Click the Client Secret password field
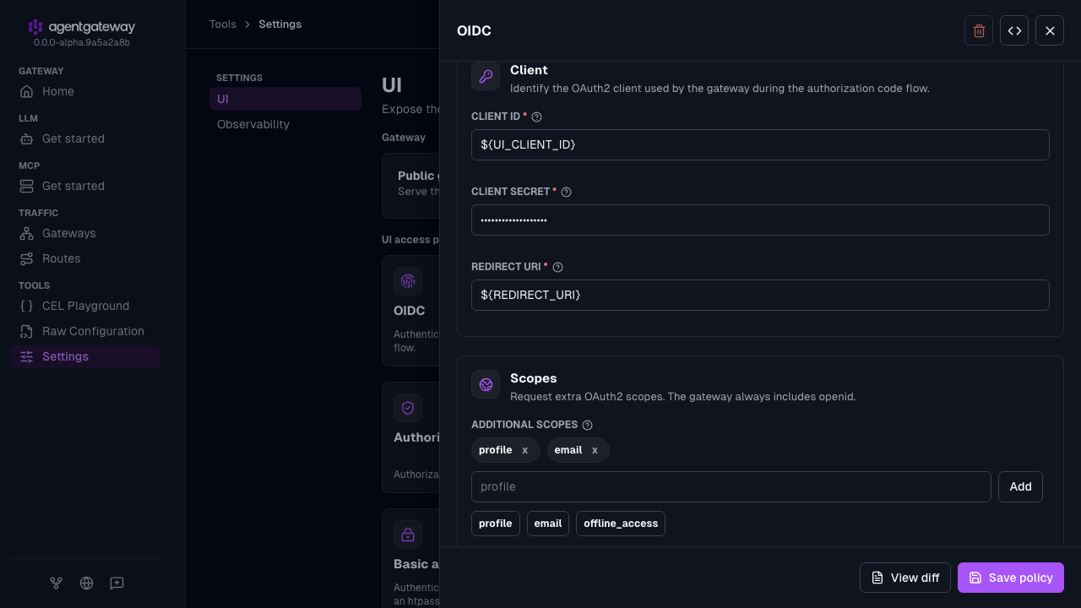The width and height of the screenshot is (1081, 608). pyautogui.click(x=760, y=220)
